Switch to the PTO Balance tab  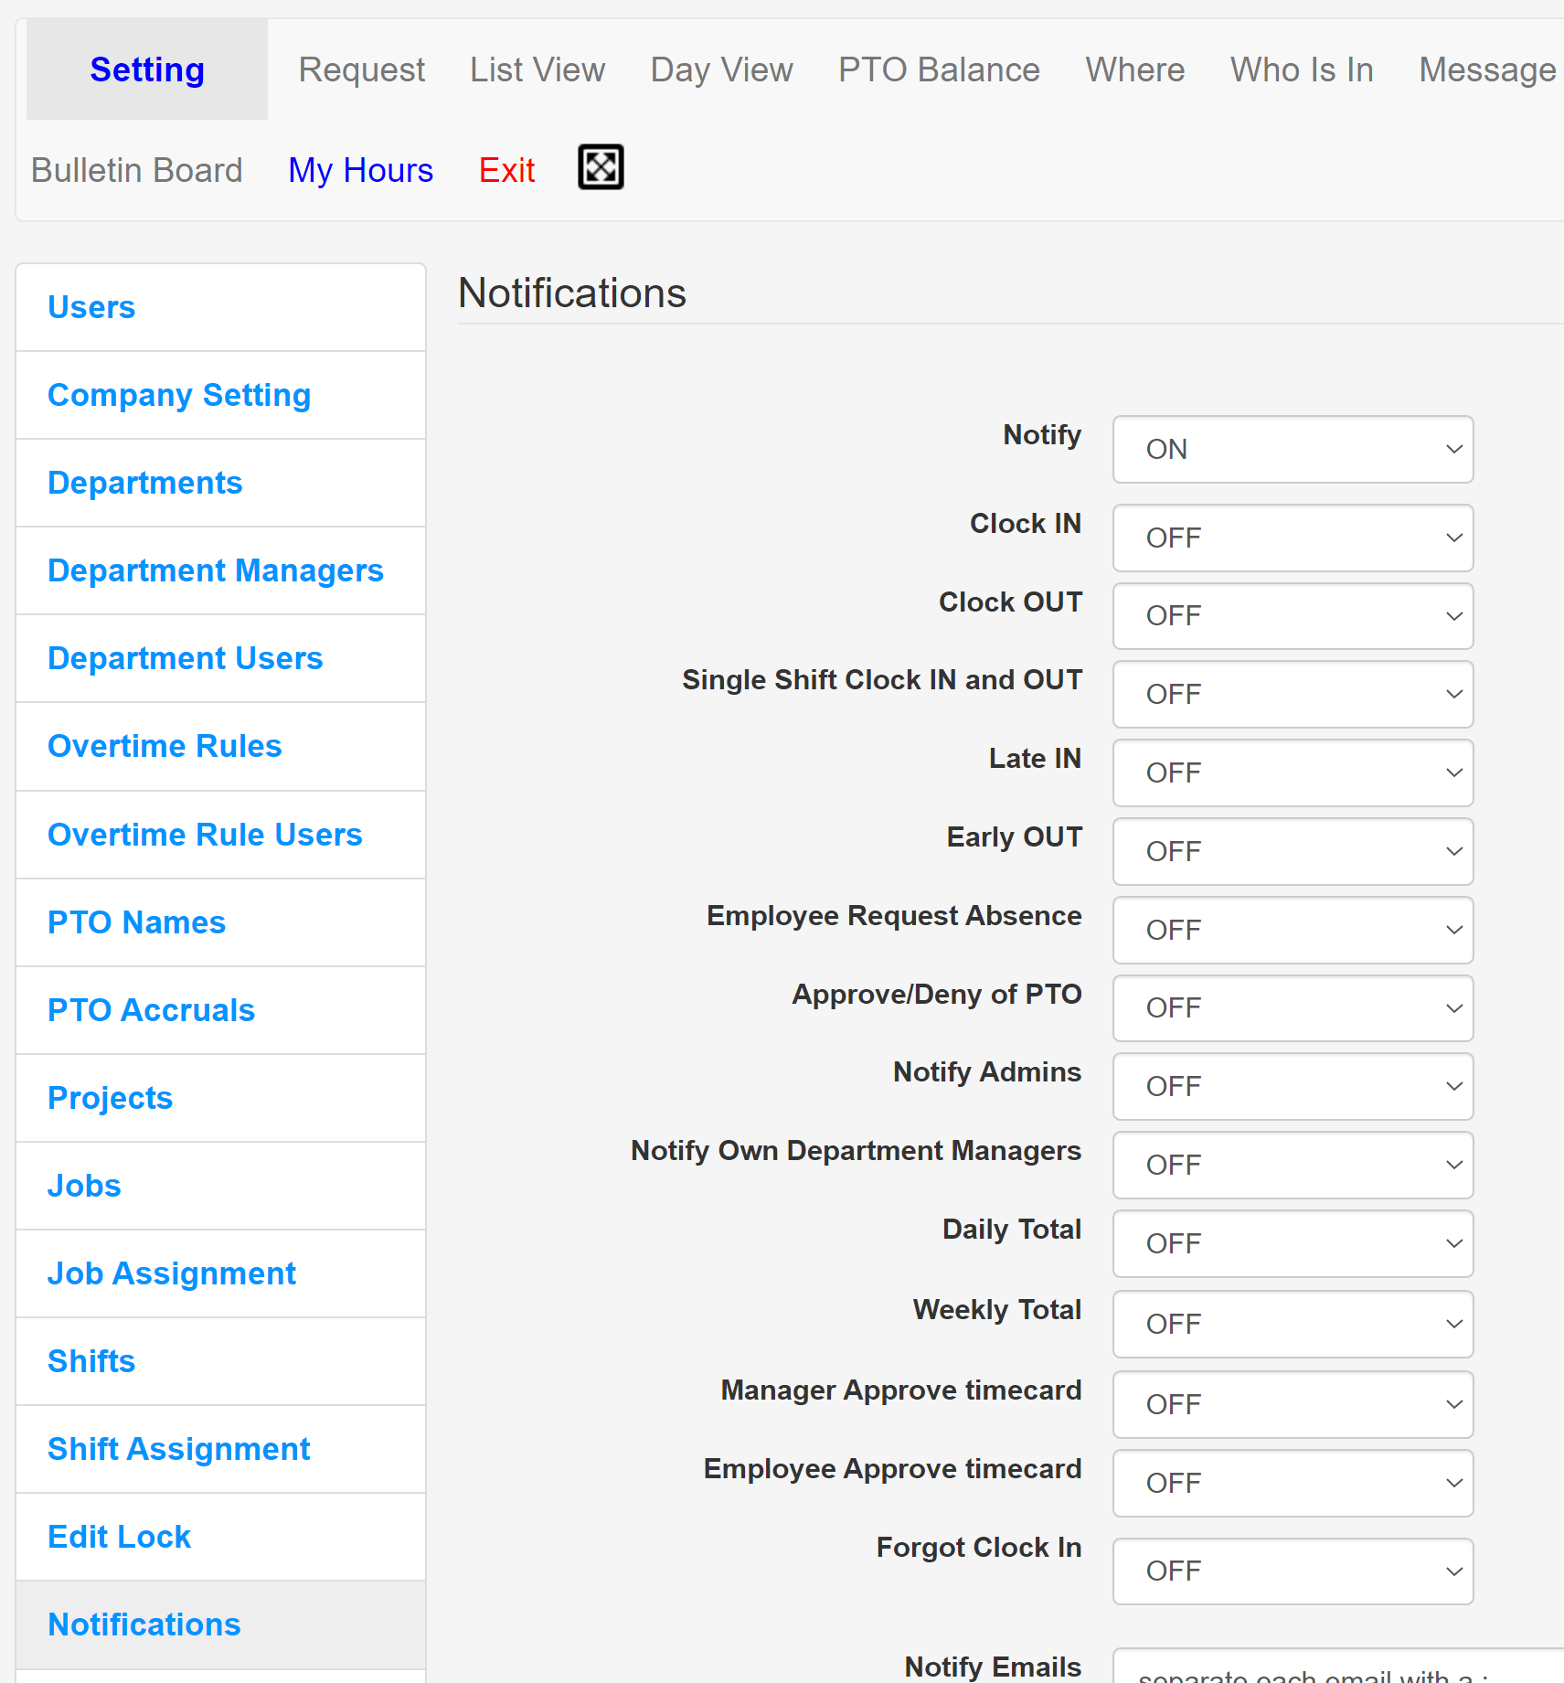click(x=939, y=69)
